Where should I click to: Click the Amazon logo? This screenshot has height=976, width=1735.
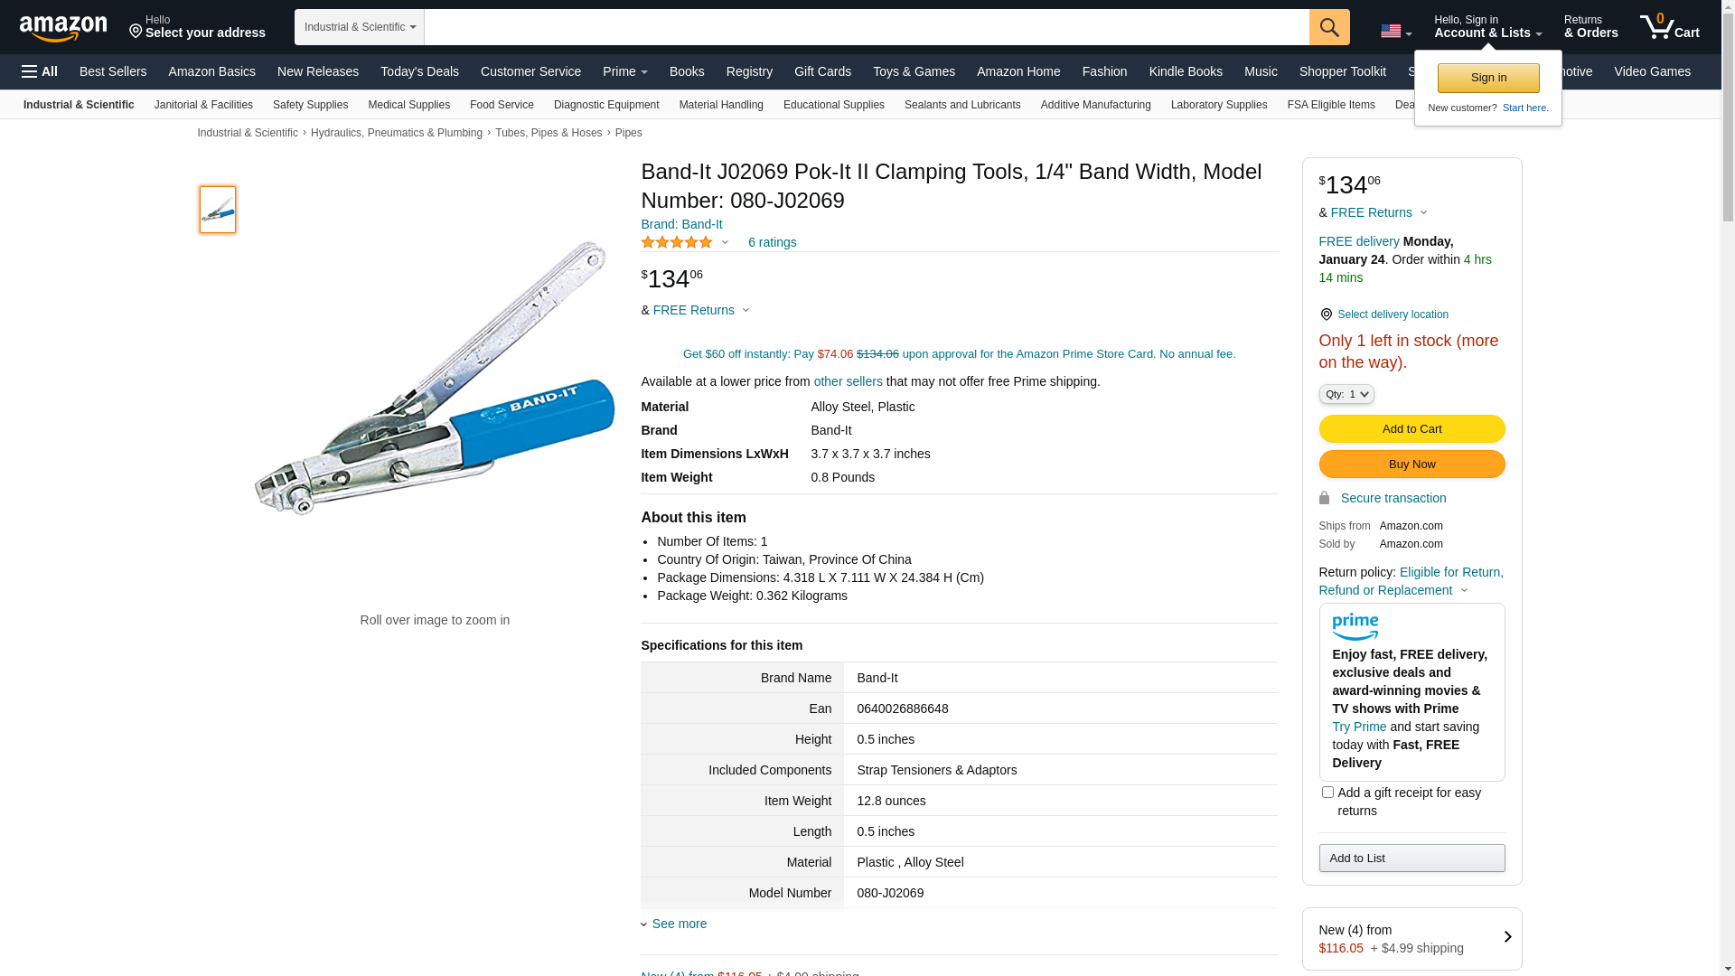tap(63, 28)
